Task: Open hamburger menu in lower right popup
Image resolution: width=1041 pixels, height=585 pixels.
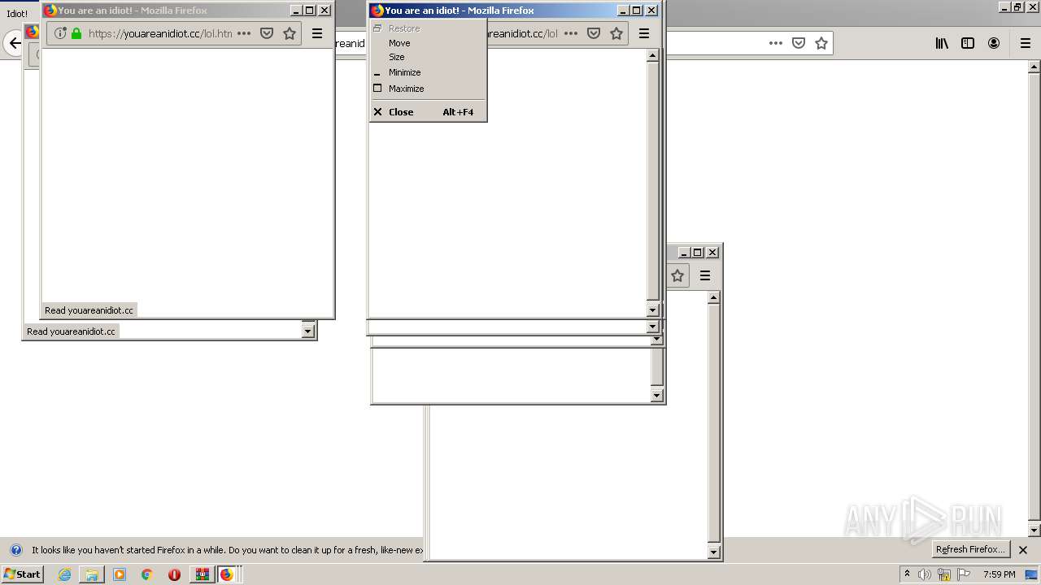Action: [x=705, y=275]
